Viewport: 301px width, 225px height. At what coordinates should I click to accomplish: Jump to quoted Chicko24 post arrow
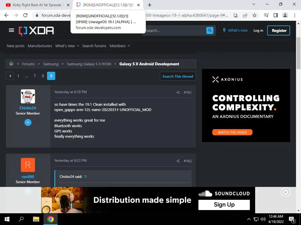(86, 176)
